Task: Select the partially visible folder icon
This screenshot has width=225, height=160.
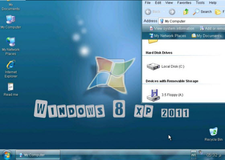Action: pos(153,42)
